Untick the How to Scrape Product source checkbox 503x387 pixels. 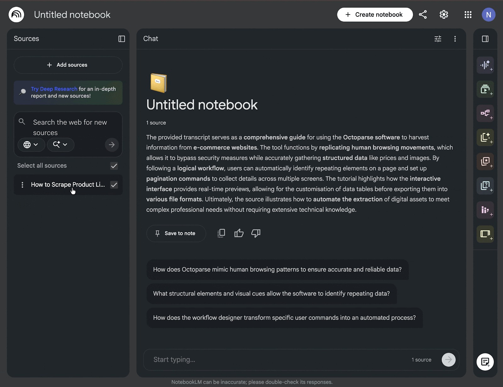pyautogui.click(x=114, y=185)
